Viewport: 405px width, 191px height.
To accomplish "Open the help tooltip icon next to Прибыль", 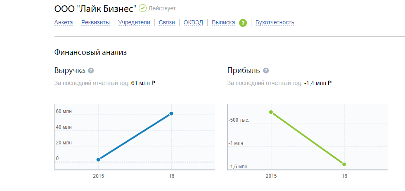I will click(266, 71).
